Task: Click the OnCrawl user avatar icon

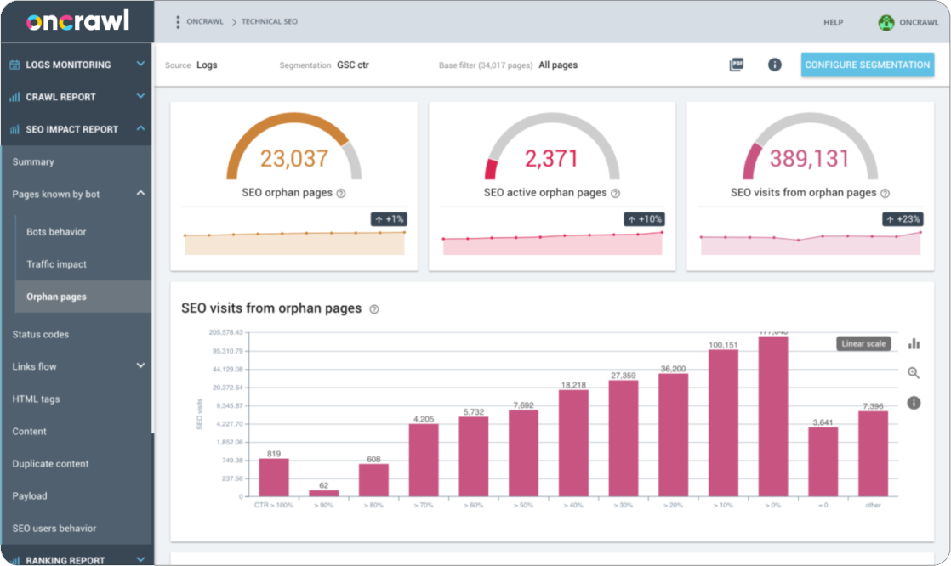Action: pyautogui.click(x=886, y=23)
